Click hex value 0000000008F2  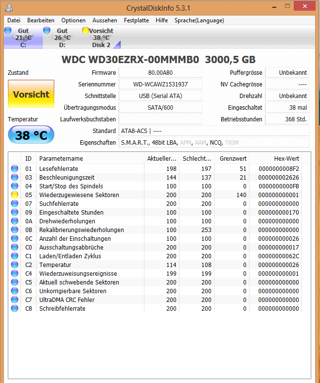279,168
